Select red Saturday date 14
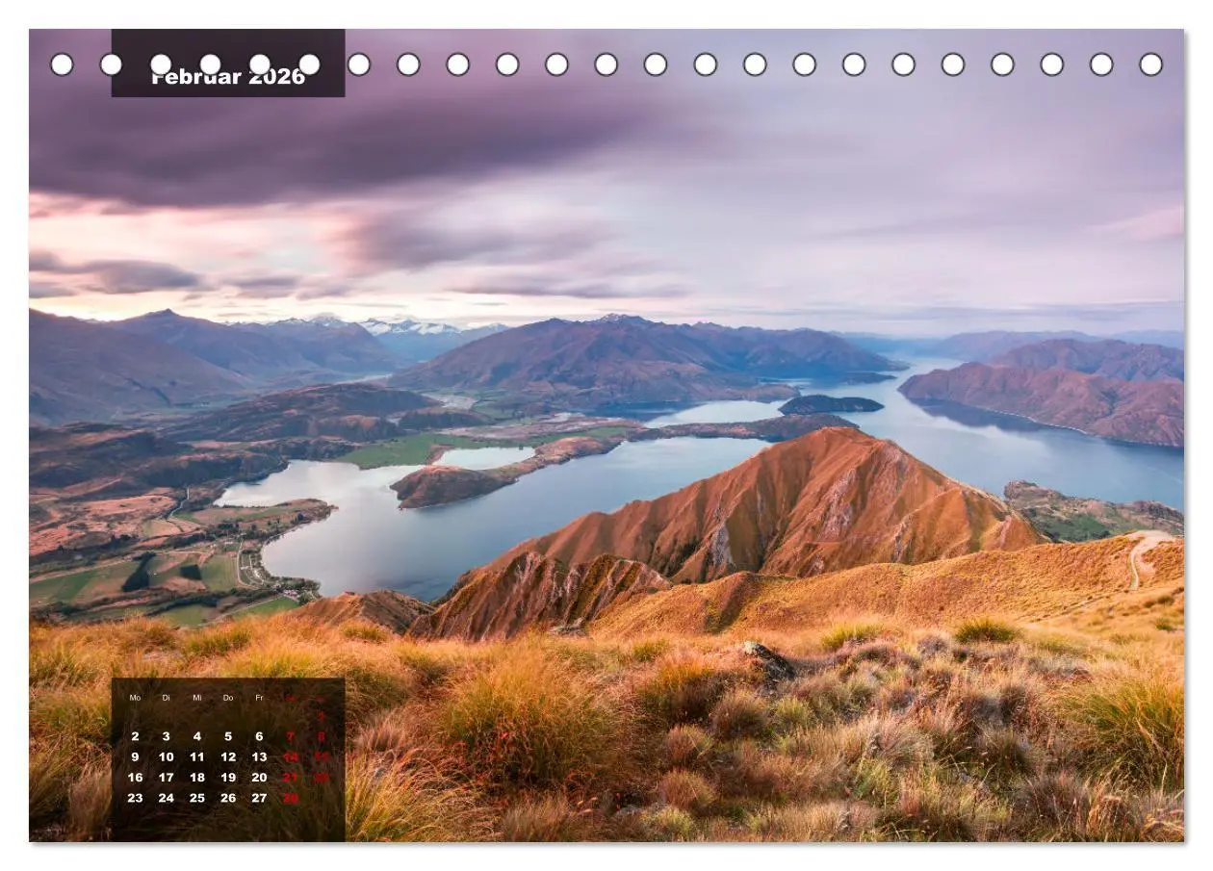1213x871 pixels. [291, 756]
